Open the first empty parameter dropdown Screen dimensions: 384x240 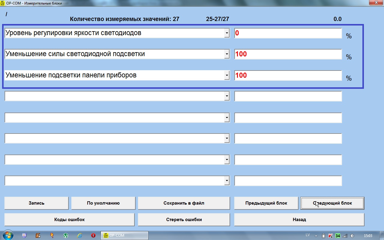click(227, 96)
